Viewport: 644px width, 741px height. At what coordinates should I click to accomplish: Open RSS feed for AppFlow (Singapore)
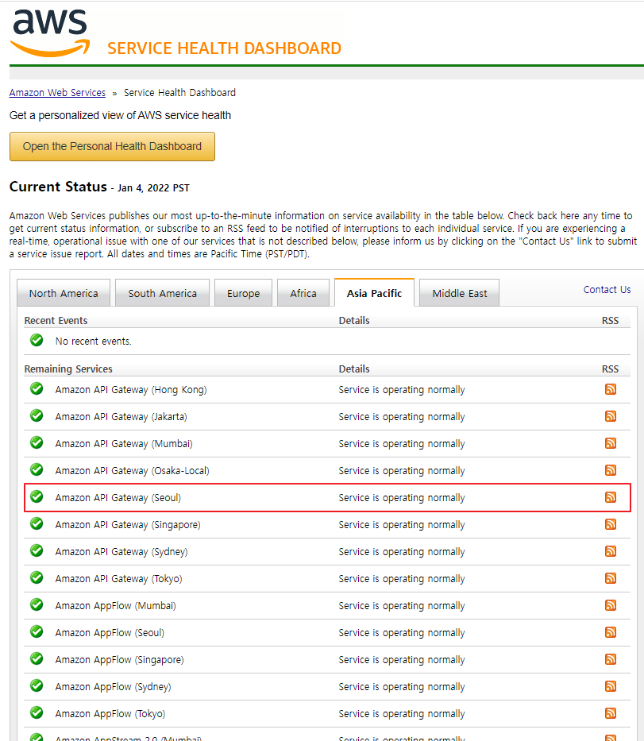pyautogui.click(x=611, y=659)
